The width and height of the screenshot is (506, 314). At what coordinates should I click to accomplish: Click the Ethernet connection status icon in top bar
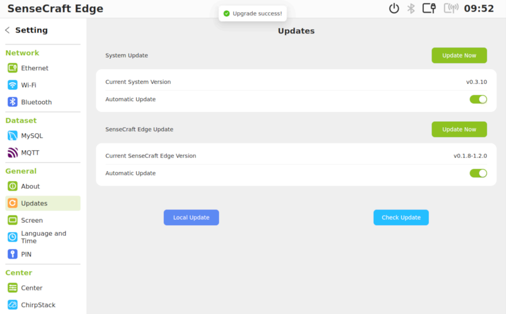[x=429, y=8]
